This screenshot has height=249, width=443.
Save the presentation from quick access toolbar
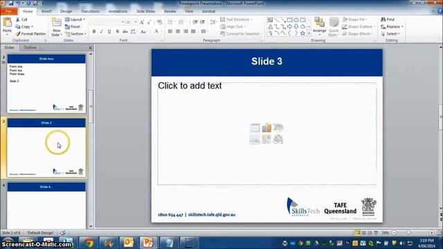(x=11, y=3)
